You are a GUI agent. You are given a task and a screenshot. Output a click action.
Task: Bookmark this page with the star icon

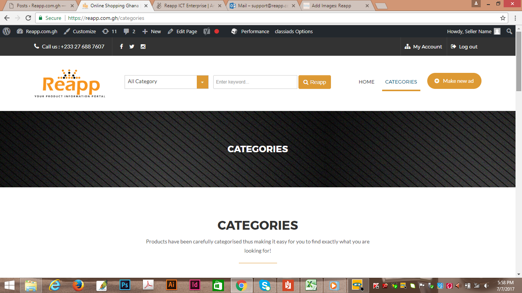tap(503, 18)
